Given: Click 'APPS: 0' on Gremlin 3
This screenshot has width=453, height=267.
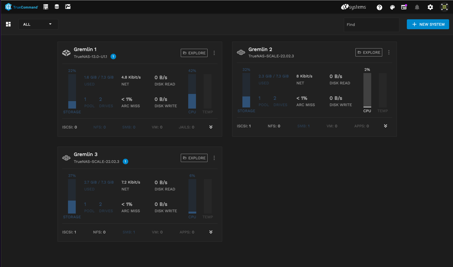Looking at the screenshot, I should point(187,232).
